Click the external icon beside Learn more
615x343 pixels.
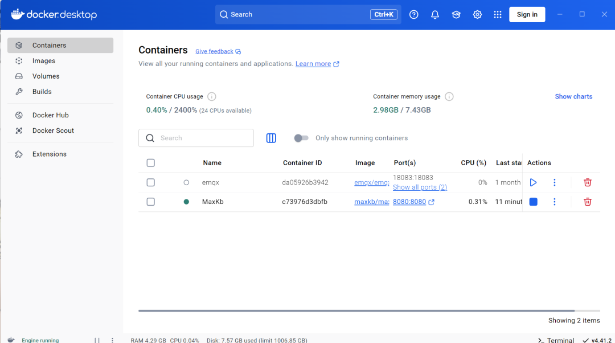[x=336, y=64]
